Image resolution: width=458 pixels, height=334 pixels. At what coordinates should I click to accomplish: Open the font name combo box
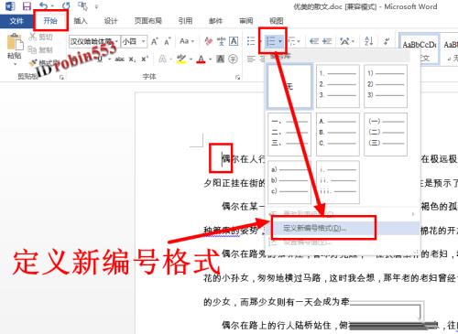[x=94, y=41]
